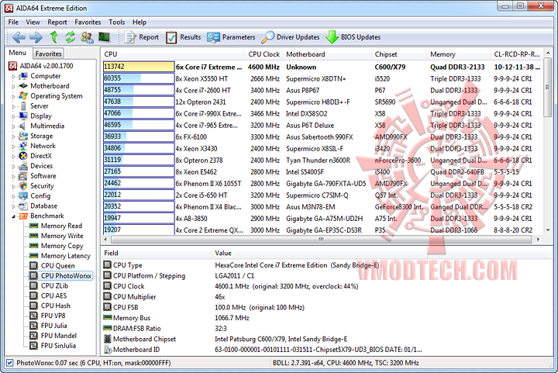
Task: Open CPU Hash benchmark
Action: pyautogui.click(x=50, y=306)
